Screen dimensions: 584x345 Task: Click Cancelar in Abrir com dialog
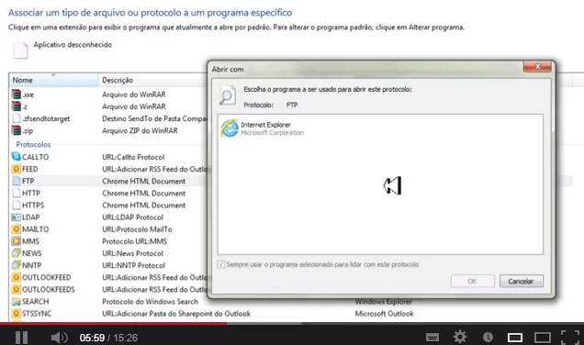pos(521,281)
